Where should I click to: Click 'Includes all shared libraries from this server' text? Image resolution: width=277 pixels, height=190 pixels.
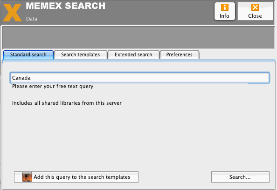67,103
